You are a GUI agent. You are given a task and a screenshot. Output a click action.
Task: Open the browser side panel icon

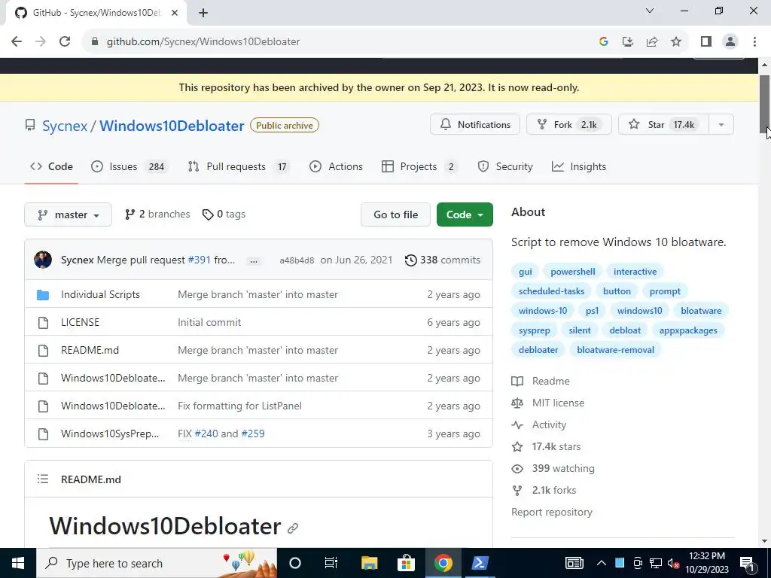[706, 42]
